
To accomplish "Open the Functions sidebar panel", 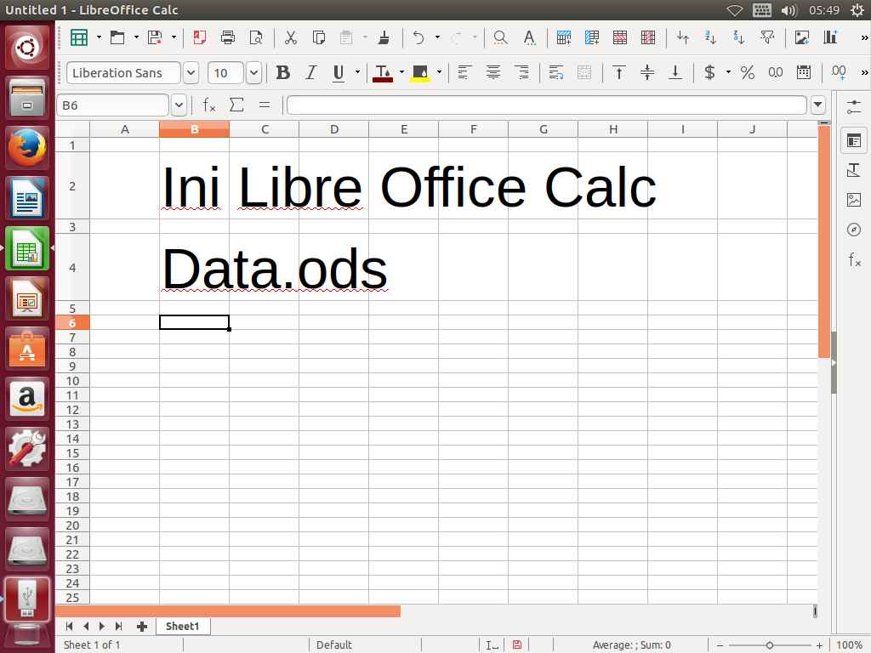I will 854,260.
